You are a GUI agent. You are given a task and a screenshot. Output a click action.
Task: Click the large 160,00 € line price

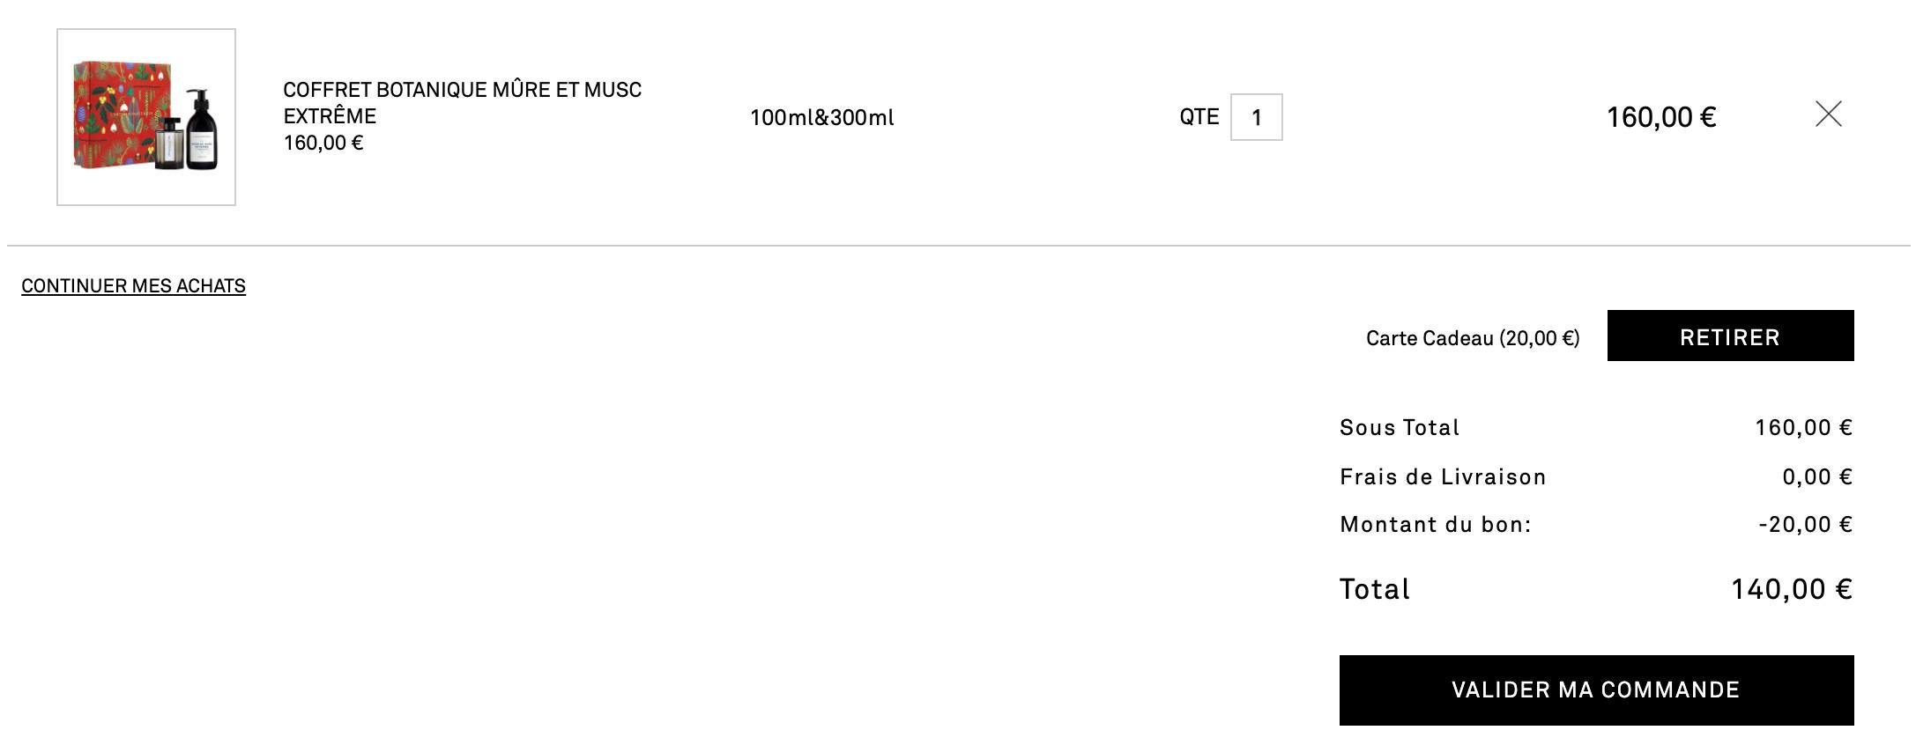click(1660, 117)
